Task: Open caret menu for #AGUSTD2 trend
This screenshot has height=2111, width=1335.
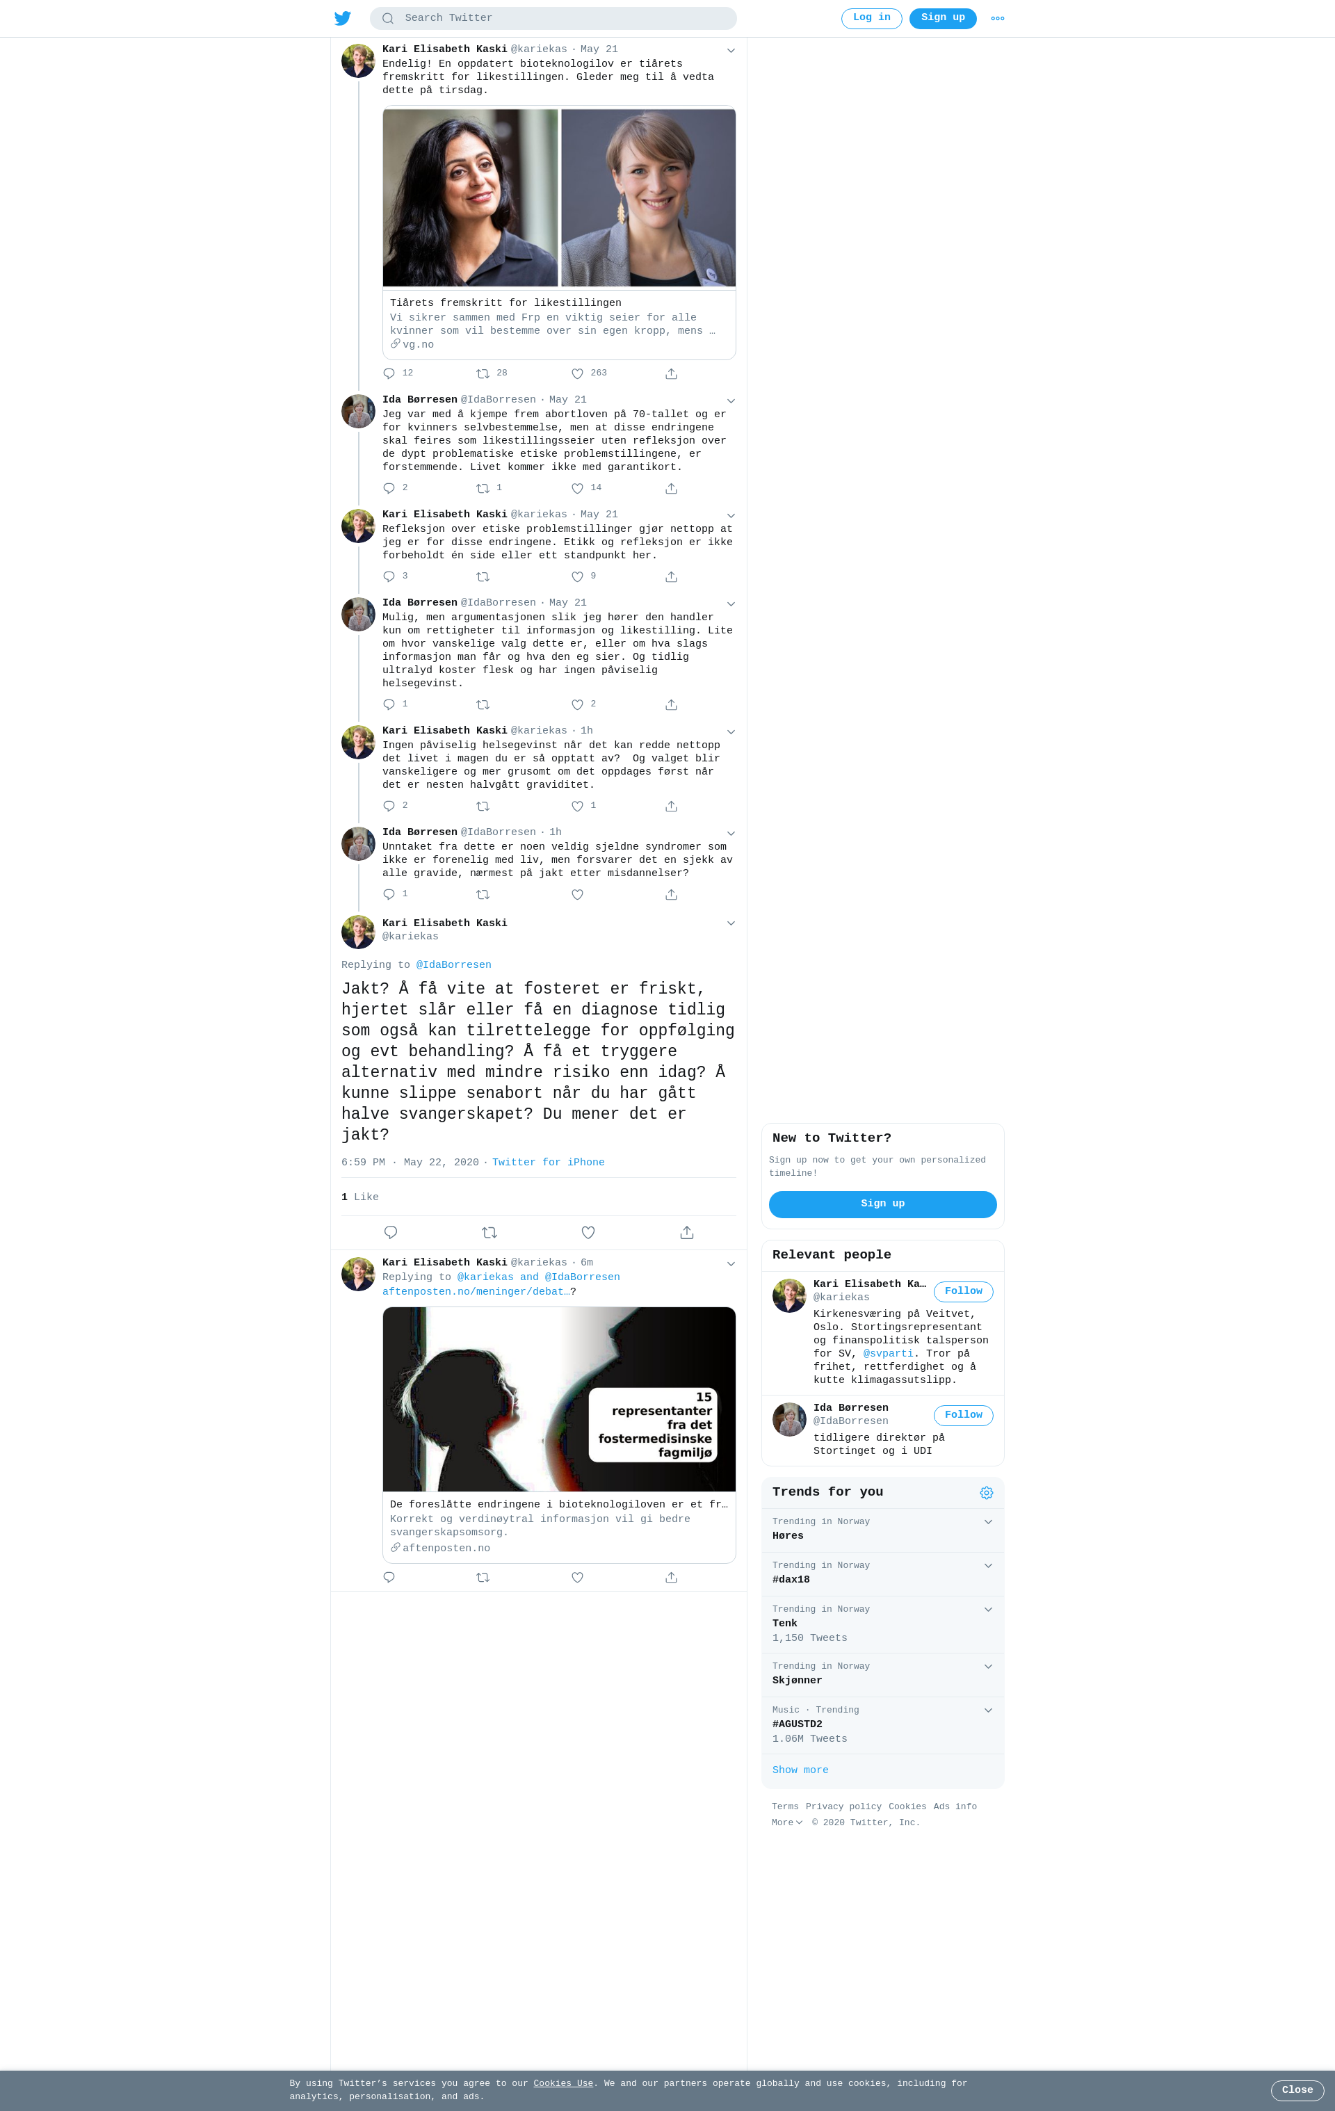Action: (988, 1710)
